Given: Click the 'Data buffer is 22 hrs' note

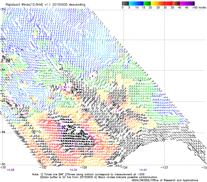Looking at the screenshot, I should tap(98, 177).
